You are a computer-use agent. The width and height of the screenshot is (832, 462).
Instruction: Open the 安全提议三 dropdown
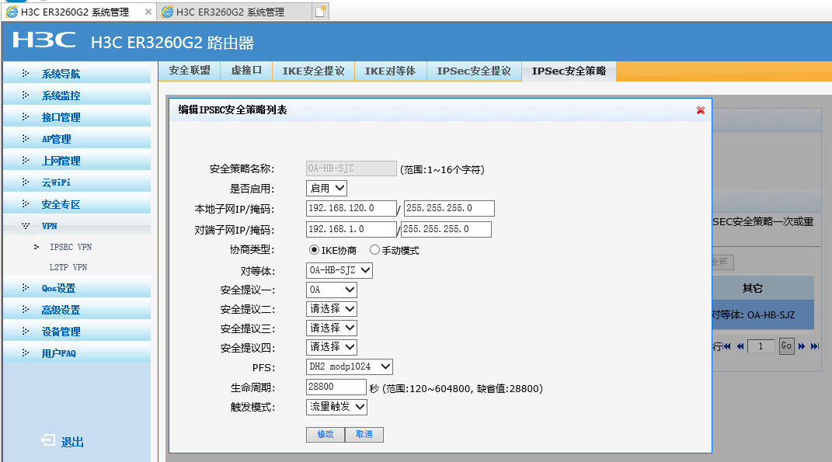point(331,328)
